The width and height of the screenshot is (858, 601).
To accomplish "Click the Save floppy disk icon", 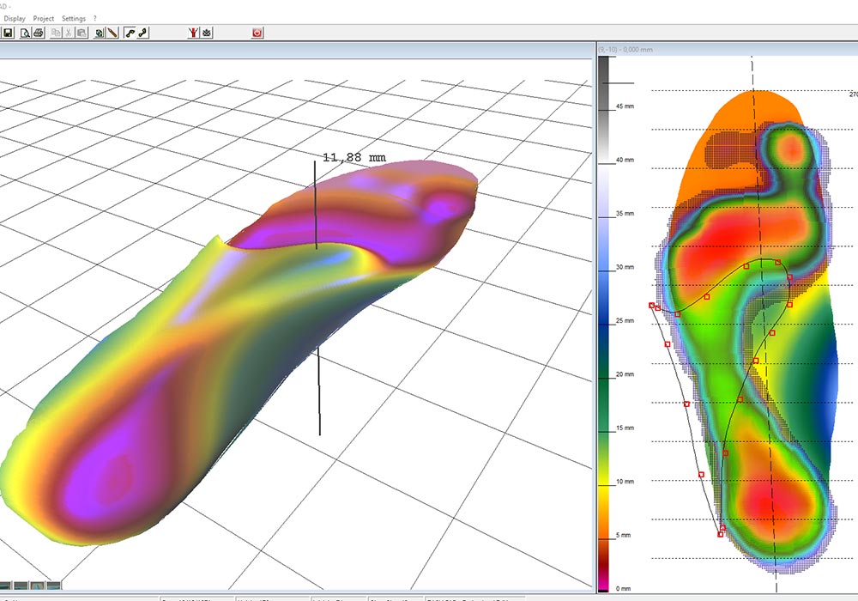I will click(x=8, y=33).
